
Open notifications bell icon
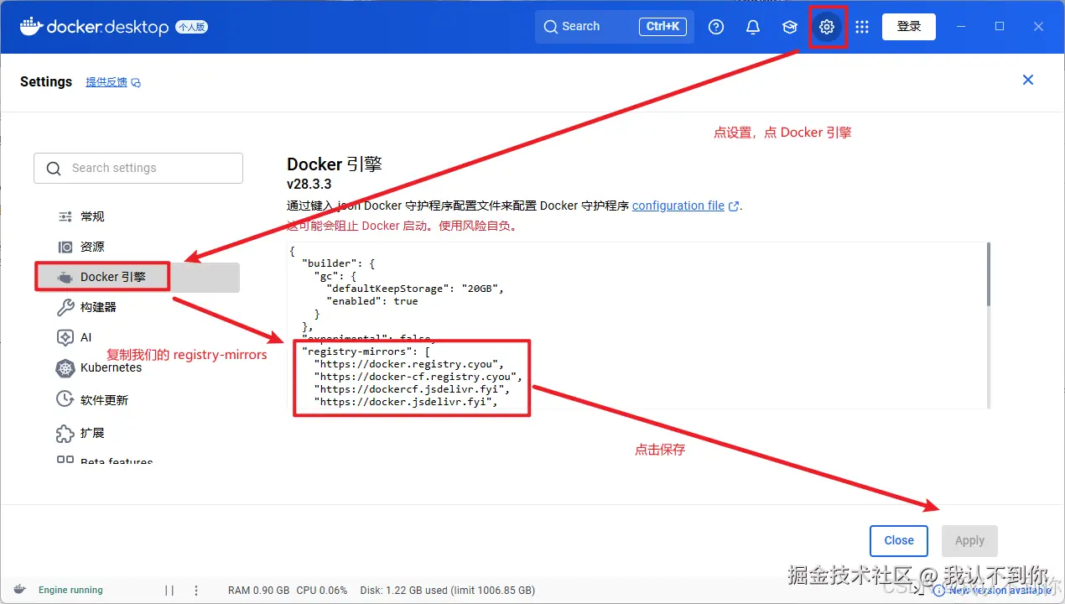753,27
